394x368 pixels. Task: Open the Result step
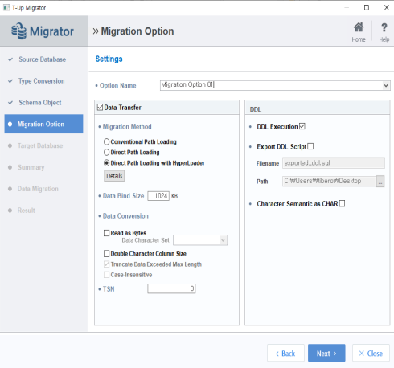tap(27, 211)
